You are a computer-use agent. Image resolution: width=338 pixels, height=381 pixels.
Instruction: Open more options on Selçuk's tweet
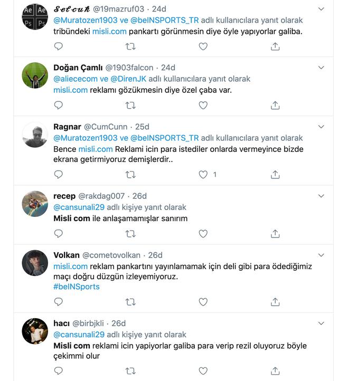pos(321,9)
